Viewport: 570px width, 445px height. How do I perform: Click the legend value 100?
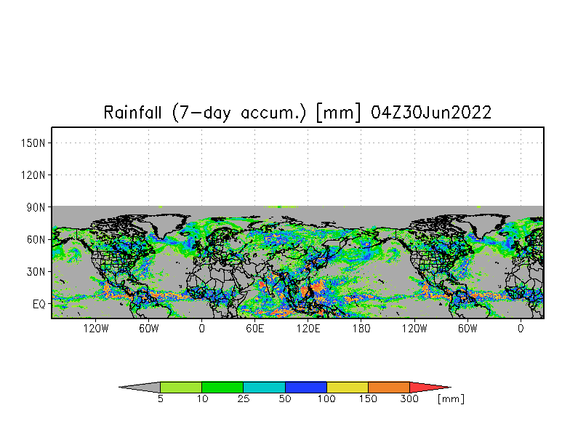coord(326,398)
